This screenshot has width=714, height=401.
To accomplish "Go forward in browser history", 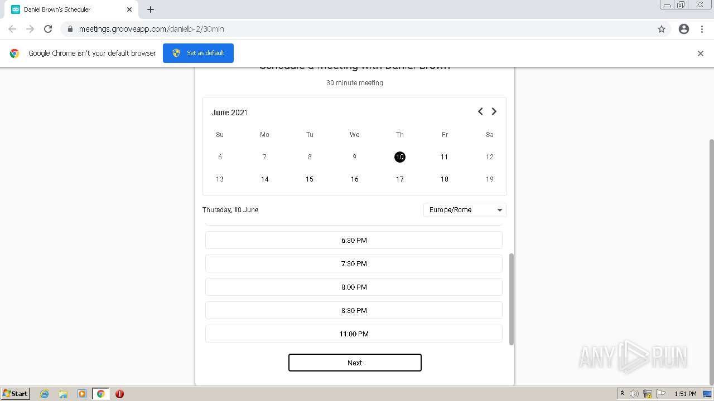I will click(30, 29).
